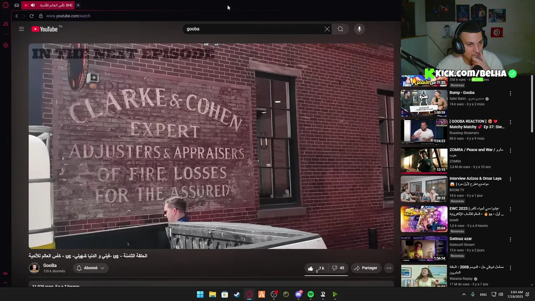Open GOOBA REACTION Matchy Matchy video title
This screenshot has height=301, width=535.
pyautogui.click(x=477, y=124)
